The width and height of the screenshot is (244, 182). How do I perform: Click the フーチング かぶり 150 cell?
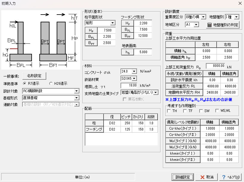[x=138, y=129]
